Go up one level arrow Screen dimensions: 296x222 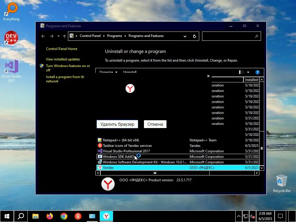coord(64,36)
